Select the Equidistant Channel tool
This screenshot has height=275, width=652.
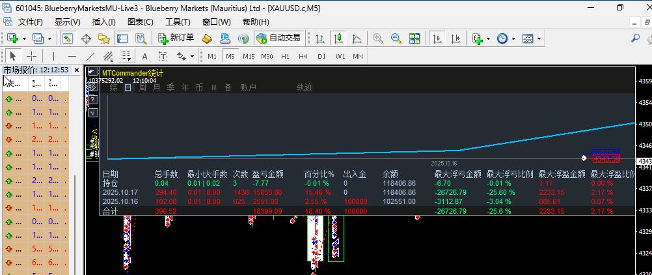point(108,56)
